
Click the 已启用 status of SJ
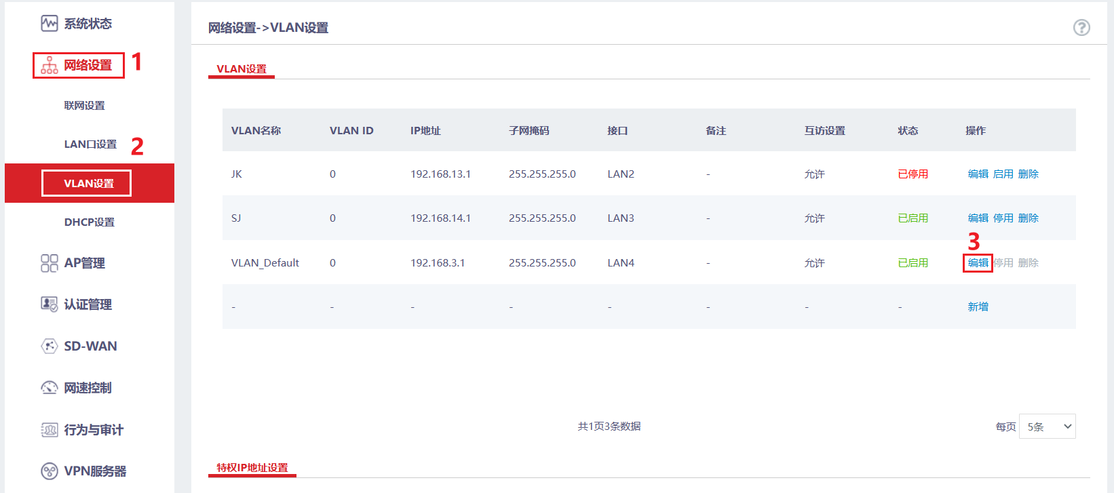coord(913,218)
